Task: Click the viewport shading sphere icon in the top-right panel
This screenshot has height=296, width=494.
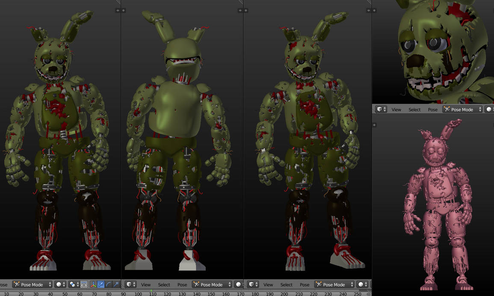Action: [x=489, y=110]
